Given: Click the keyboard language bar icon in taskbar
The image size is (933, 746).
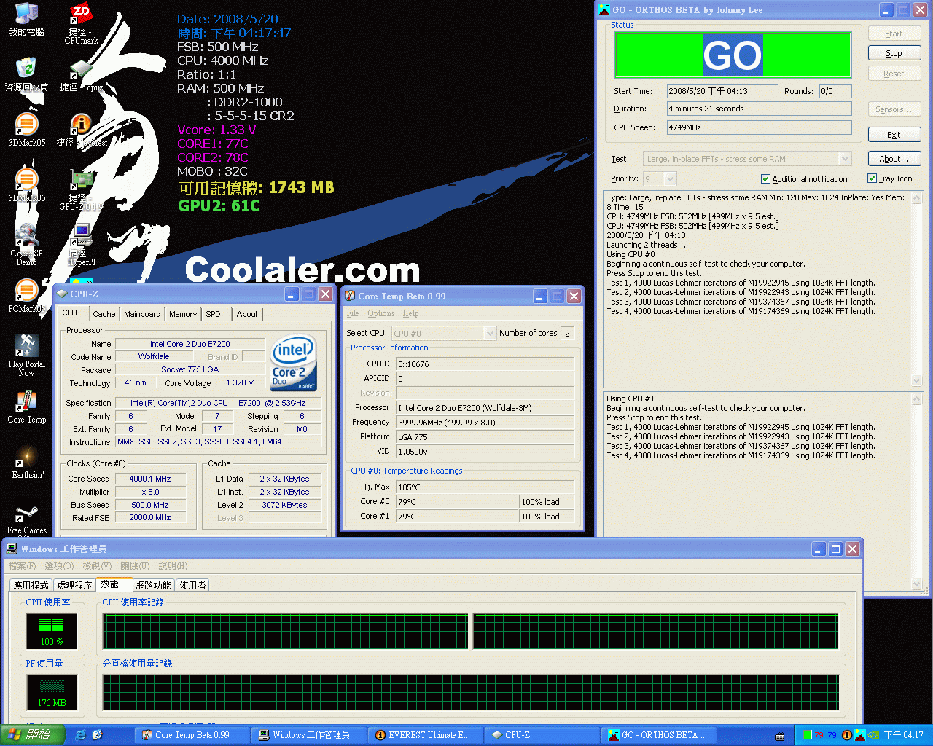Looking at the screenshot, I should point(780,736).
